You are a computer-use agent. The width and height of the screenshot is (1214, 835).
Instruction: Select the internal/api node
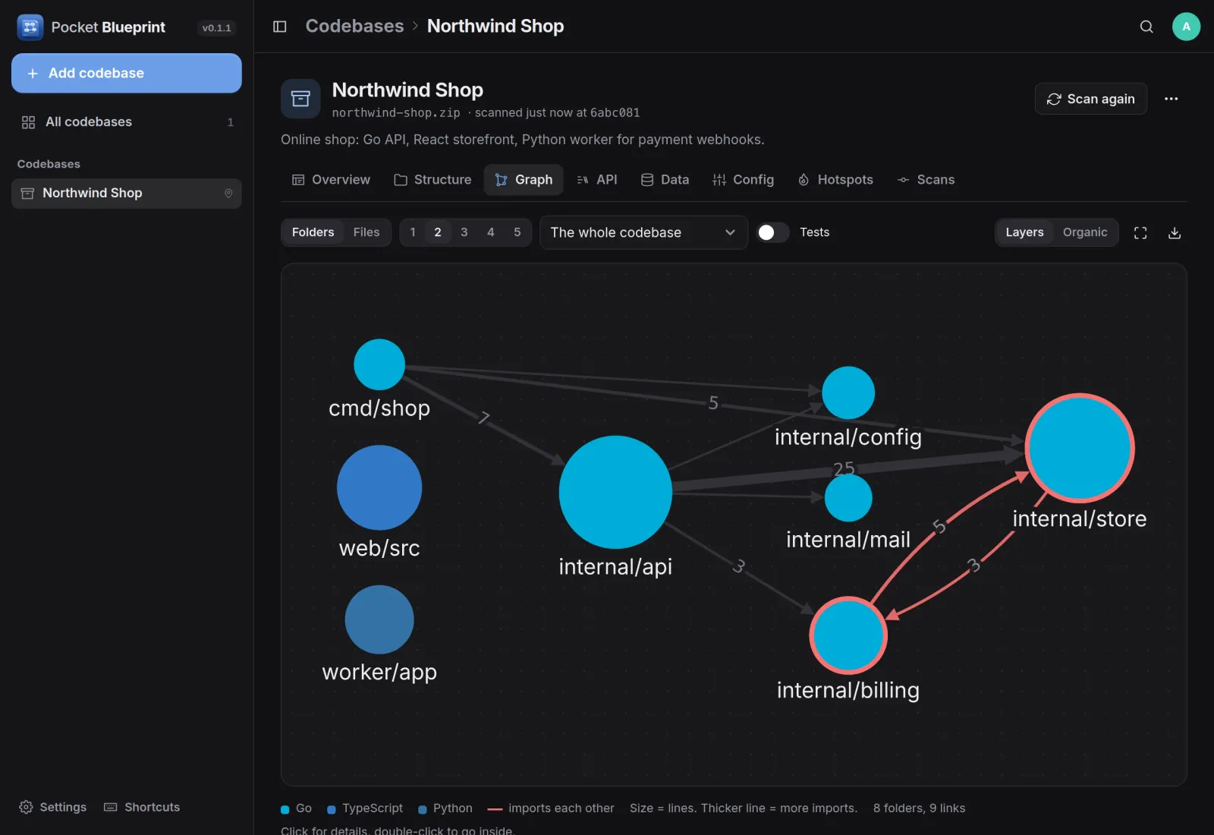615,492
